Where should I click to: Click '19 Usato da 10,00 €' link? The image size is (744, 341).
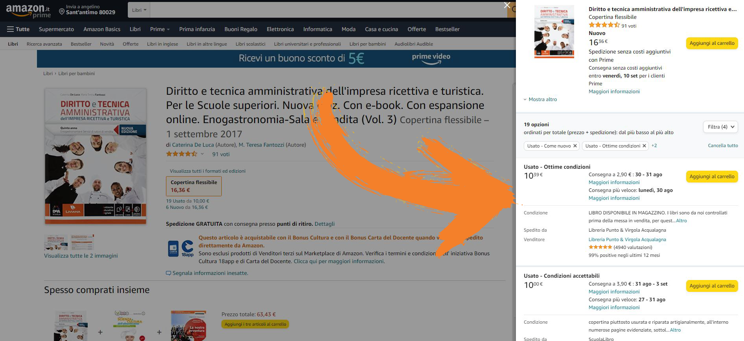pyautogui.click(x=188, y=201)
